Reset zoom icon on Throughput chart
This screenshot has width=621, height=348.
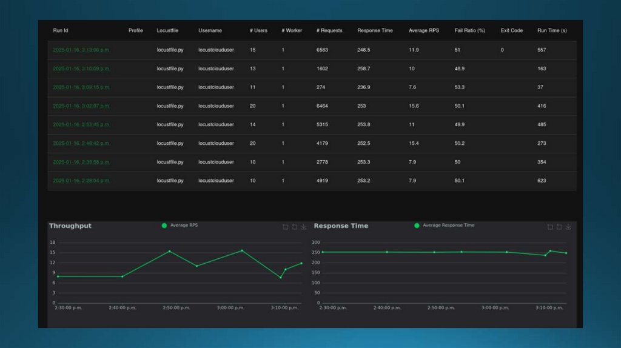pos(295,227)
